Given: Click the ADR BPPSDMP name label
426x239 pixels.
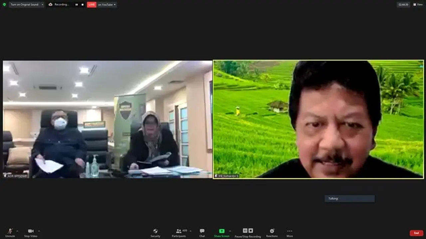Looking at the screenshot, I should click(x=16, y=176).
